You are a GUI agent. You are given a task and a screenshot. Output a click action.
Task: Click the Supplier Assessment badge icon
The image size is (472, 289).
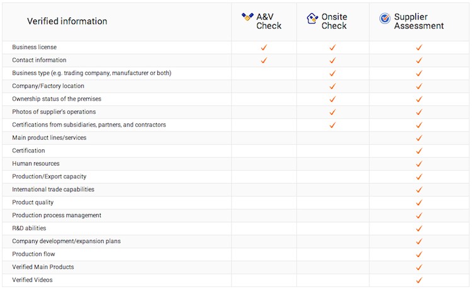[385, 18]
